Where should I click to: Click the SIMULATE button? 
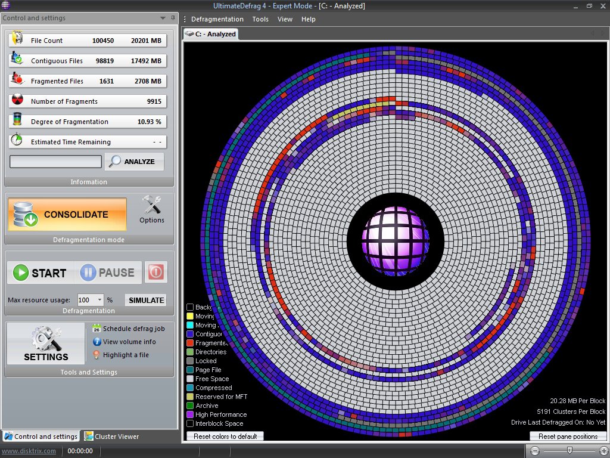[x=147, y=300]
